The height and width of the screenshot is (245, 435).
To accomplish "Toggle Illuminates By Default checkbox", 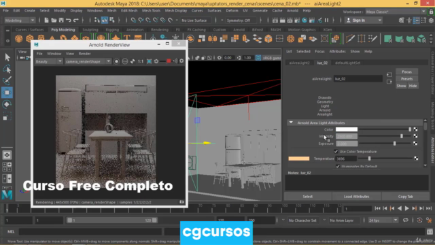I will tap(338, 166).
